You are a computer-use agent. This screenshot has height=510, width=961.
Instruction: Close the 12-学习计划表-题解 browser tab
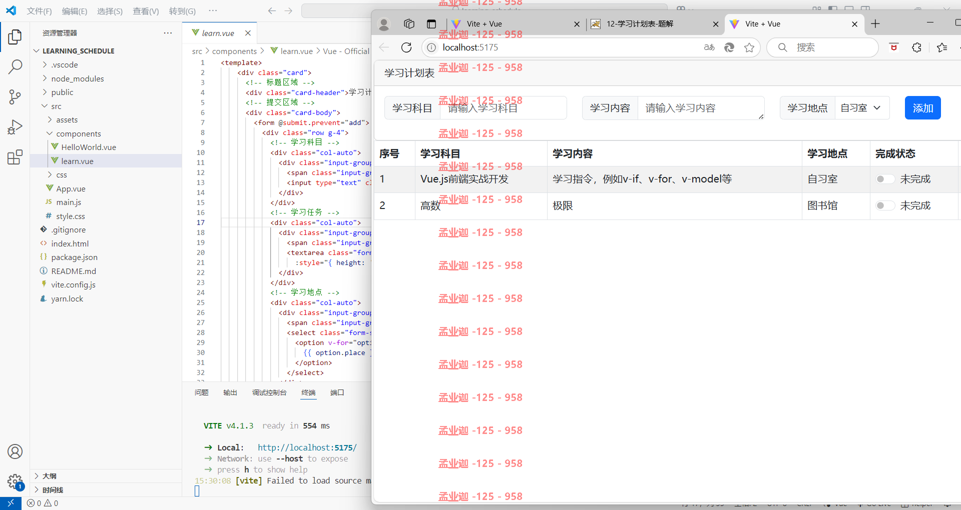[x=716, y=24]
